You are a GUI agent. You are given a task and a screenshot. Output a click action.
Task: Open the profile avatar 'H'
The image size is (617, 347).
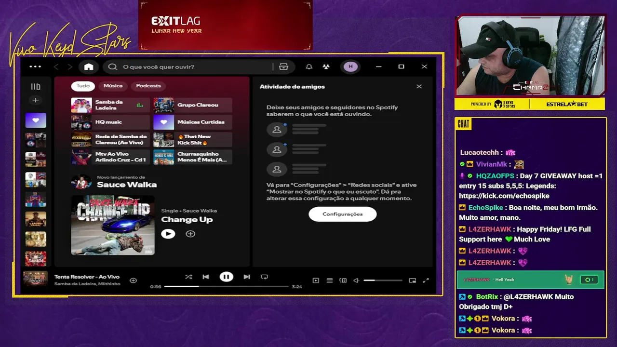point(350,67)
